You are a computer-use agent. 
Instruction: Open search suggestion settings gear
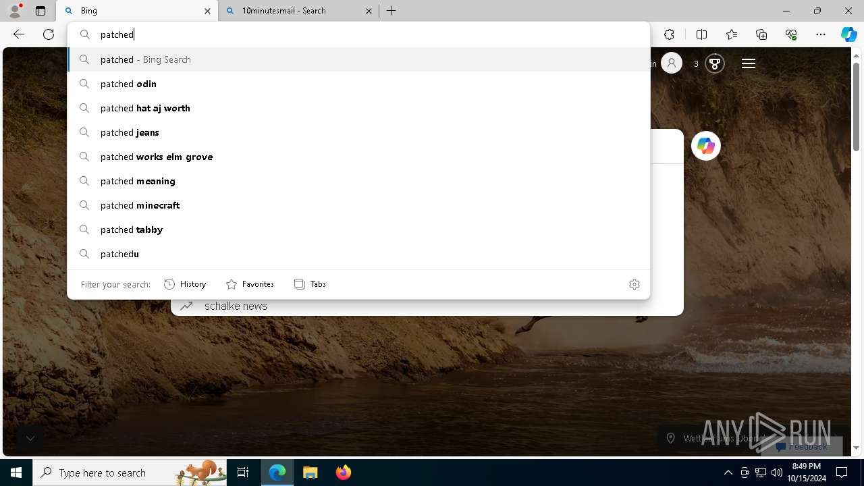point(634,284)
